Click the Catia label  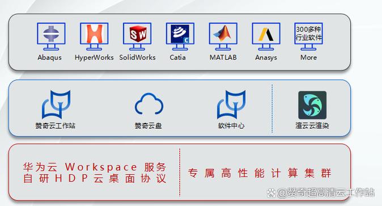click(177, 57)
